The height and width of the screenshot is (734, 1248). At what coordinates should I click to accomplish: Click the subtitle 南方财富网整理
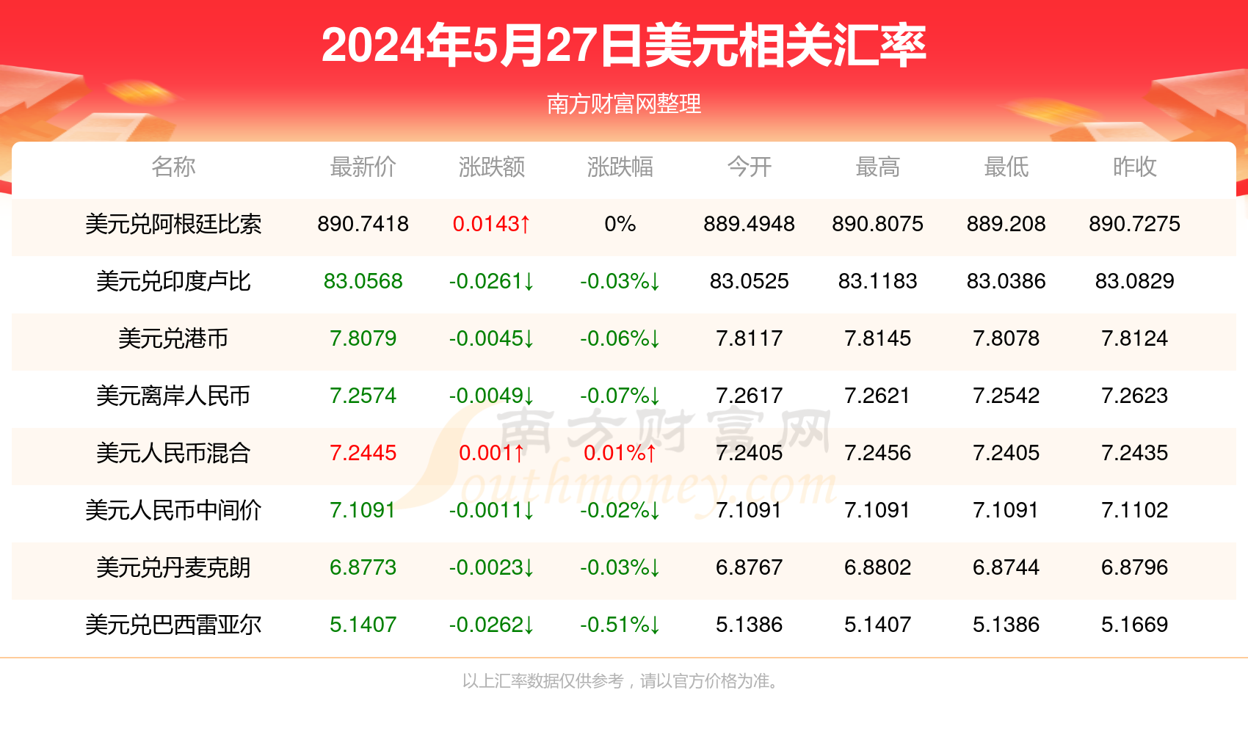[x=624, y=104]
